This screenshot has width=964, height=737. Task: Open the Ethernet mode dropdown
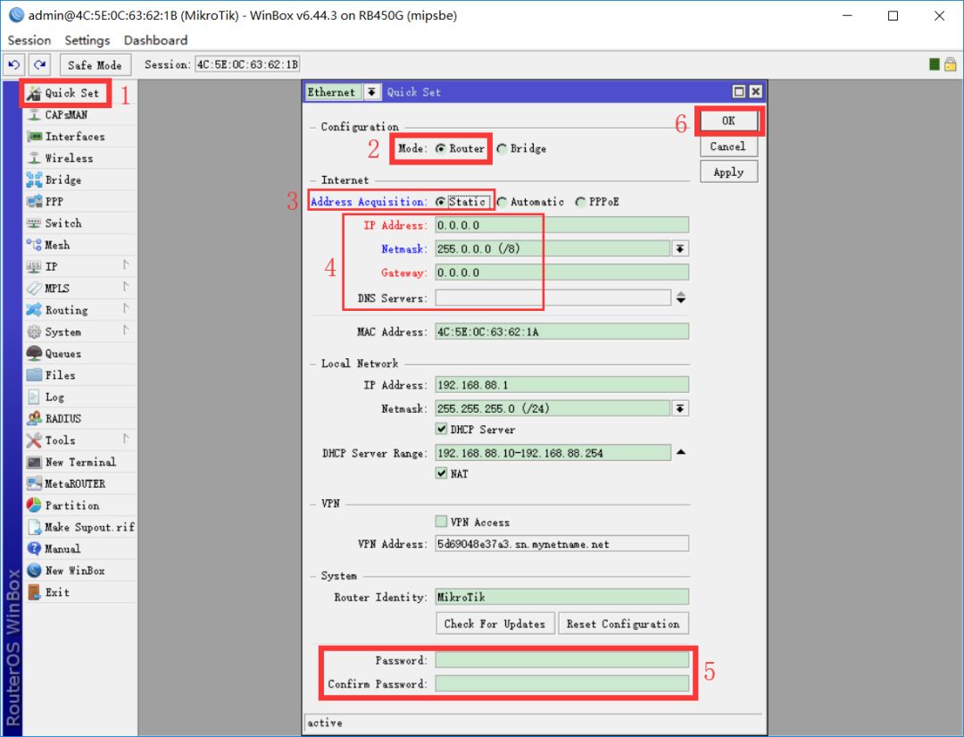coord(372,92)
